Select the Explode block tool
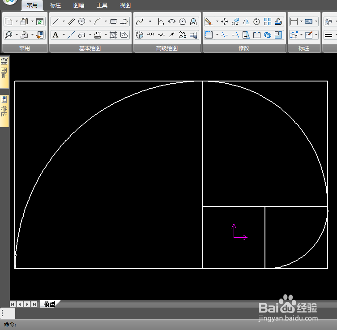 click(x=268, y=35)
